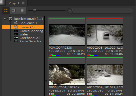Click in the project search field
This screenshot has height=96, width=136.
[100, 11]
